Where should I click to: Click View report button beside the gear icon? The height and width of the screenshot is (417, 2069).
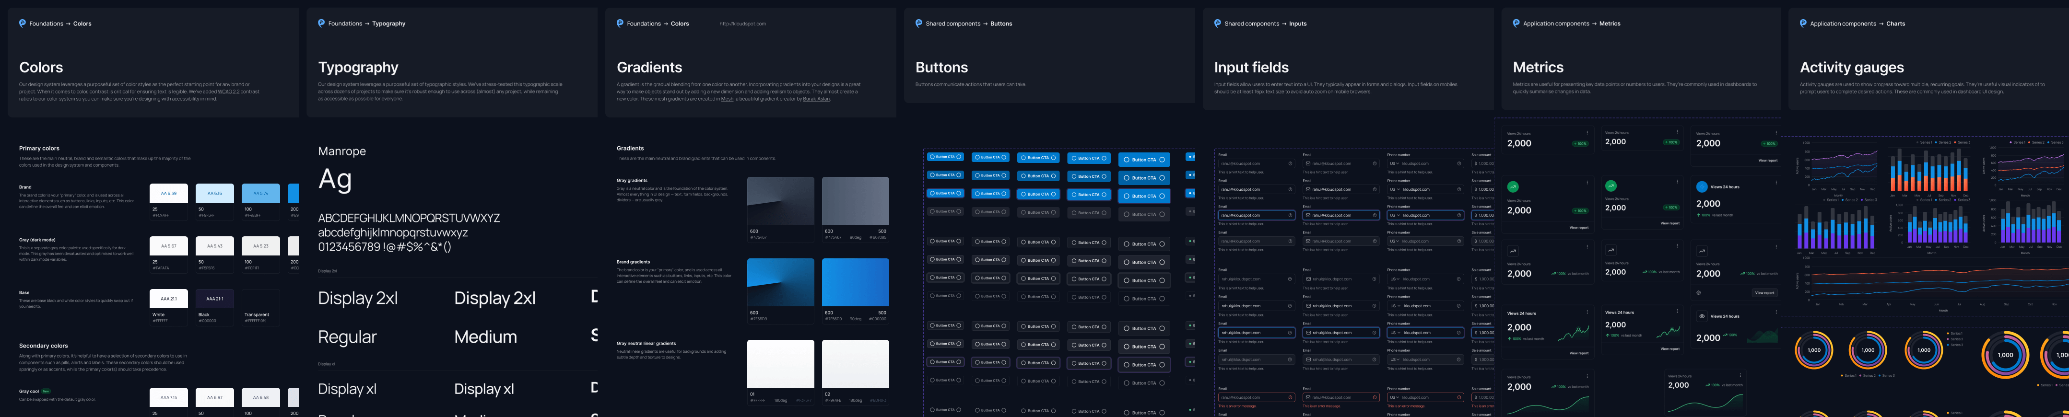1764,292
